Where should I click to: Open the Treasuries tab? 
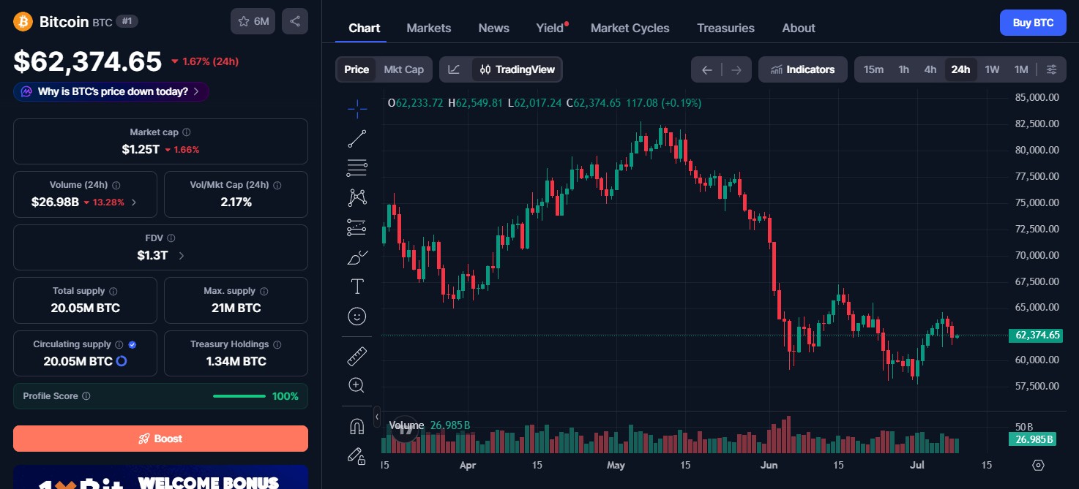[725, 28]
